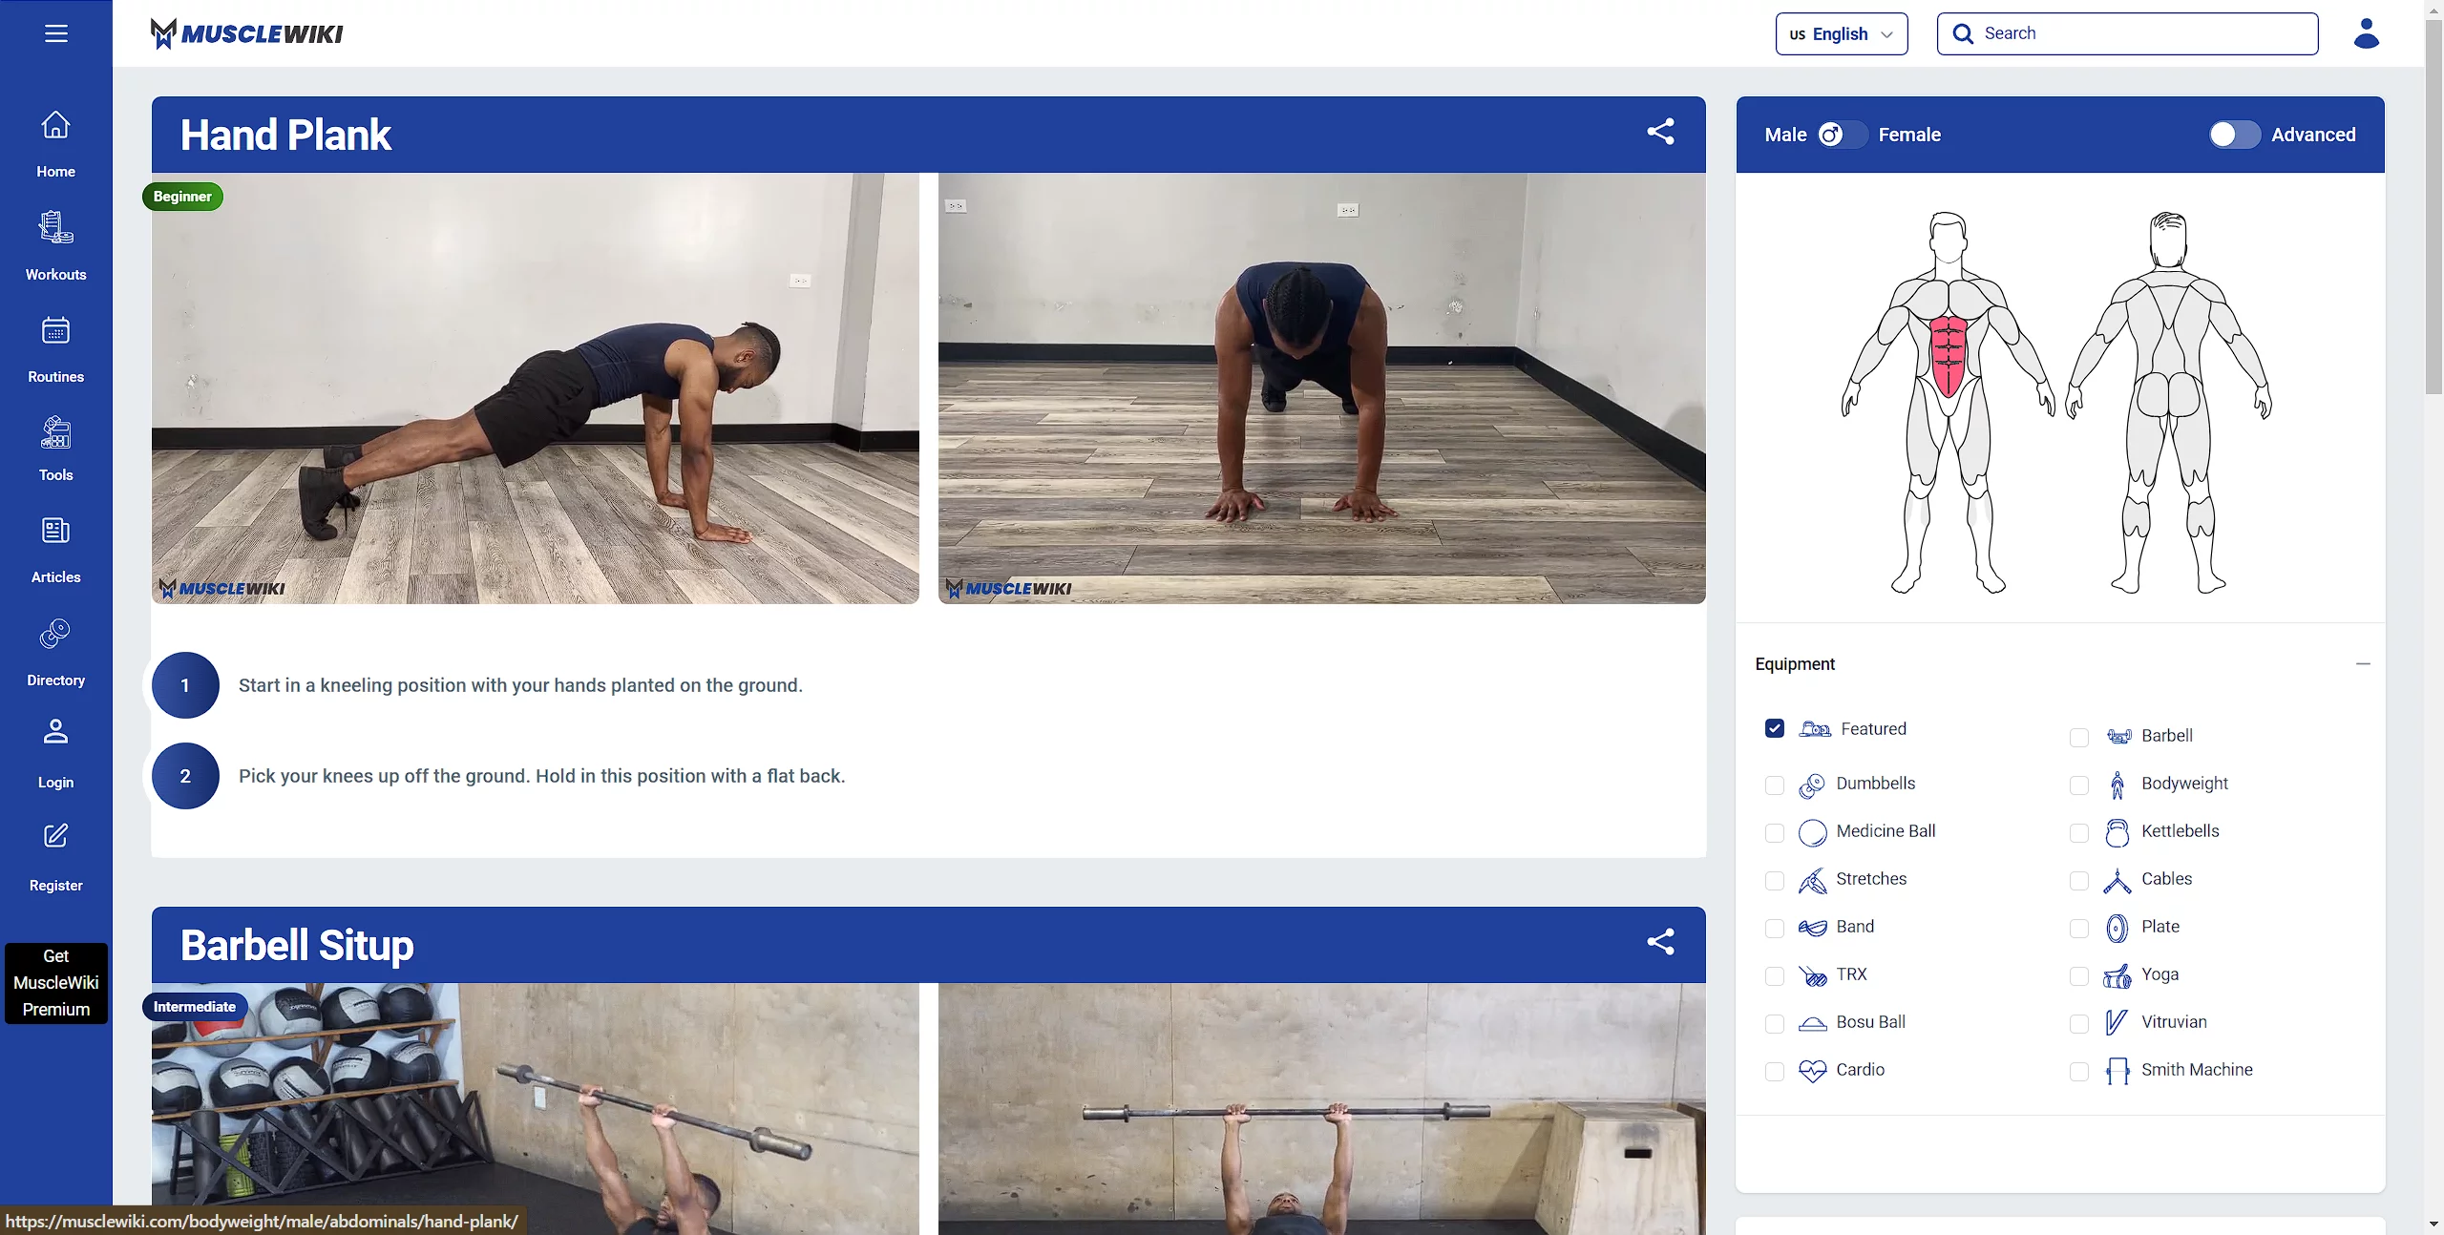Open the hamburger menu icon
The image size is (2444, 1235).
pyautogui.click(x=55, y=33)
